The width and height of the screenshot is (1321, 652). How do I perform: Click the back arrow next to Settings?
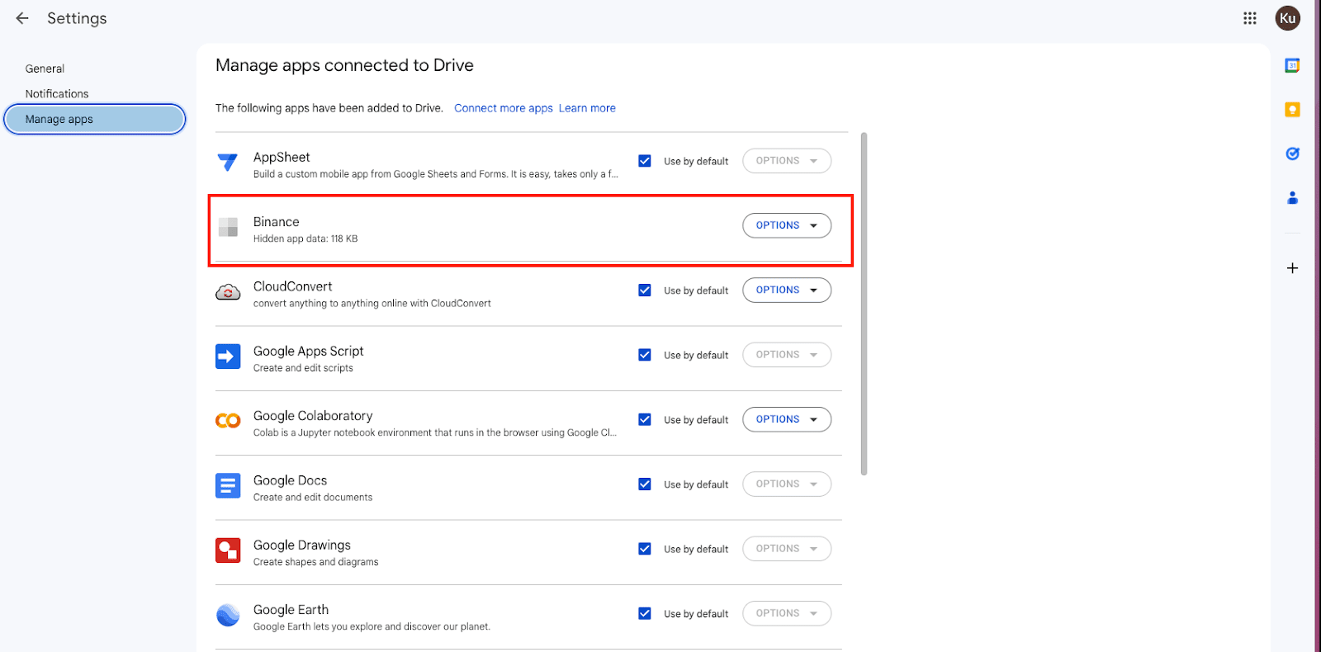coord(22,18)
